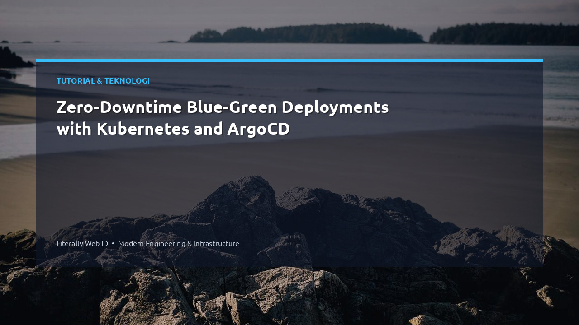Screen dimensions: 579x325
Task: Click the 'TUTORIAL & TEKNOLOGI' category label
Action: [x=103, y=81]
